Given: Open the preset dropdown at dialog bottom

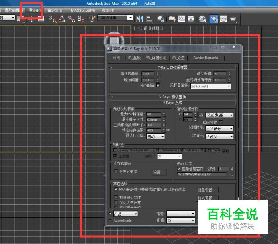Looking at the screenshot, I should point(181,214).
